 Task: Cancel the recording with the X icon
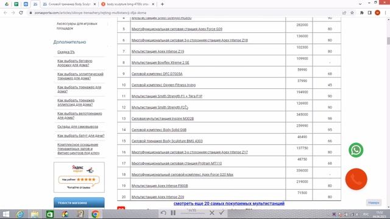212,213
